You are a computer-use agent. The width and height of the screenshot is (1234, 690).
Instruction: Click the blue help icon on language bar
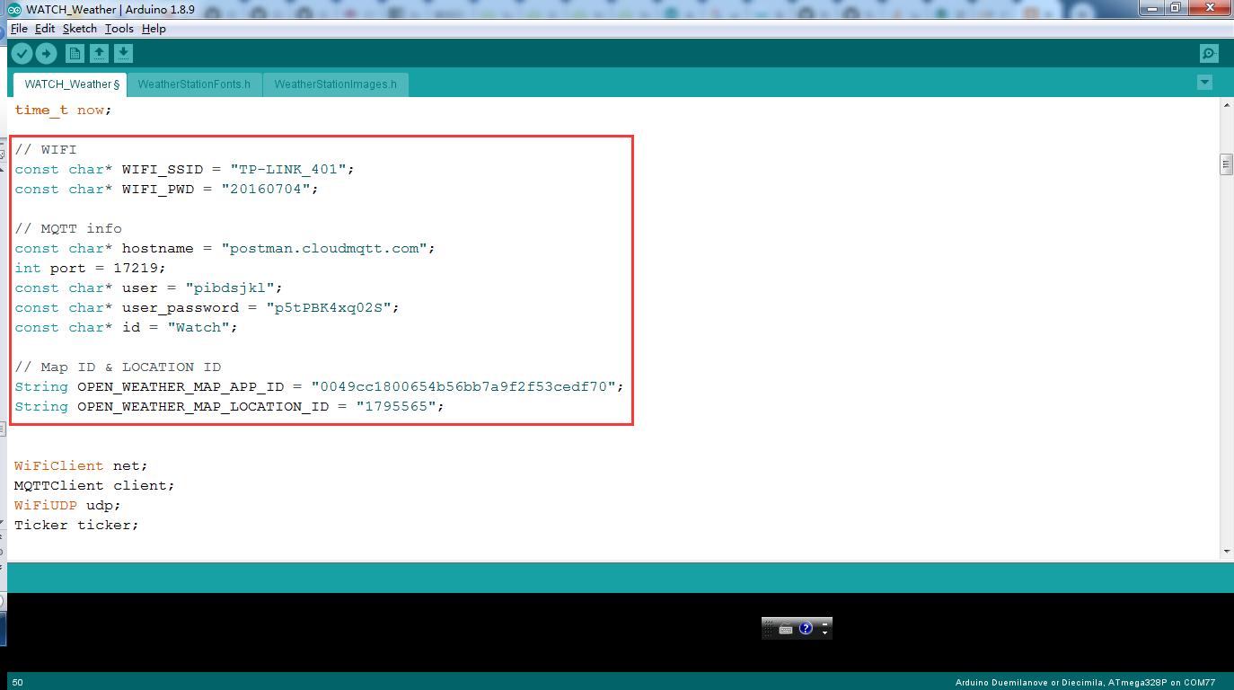[x=806, y=629]
